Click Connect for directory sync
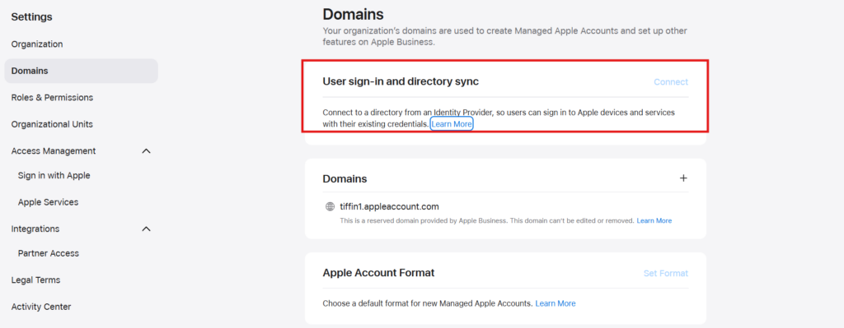844x328 pixels. pyautogui.click(x=671, y=82)
